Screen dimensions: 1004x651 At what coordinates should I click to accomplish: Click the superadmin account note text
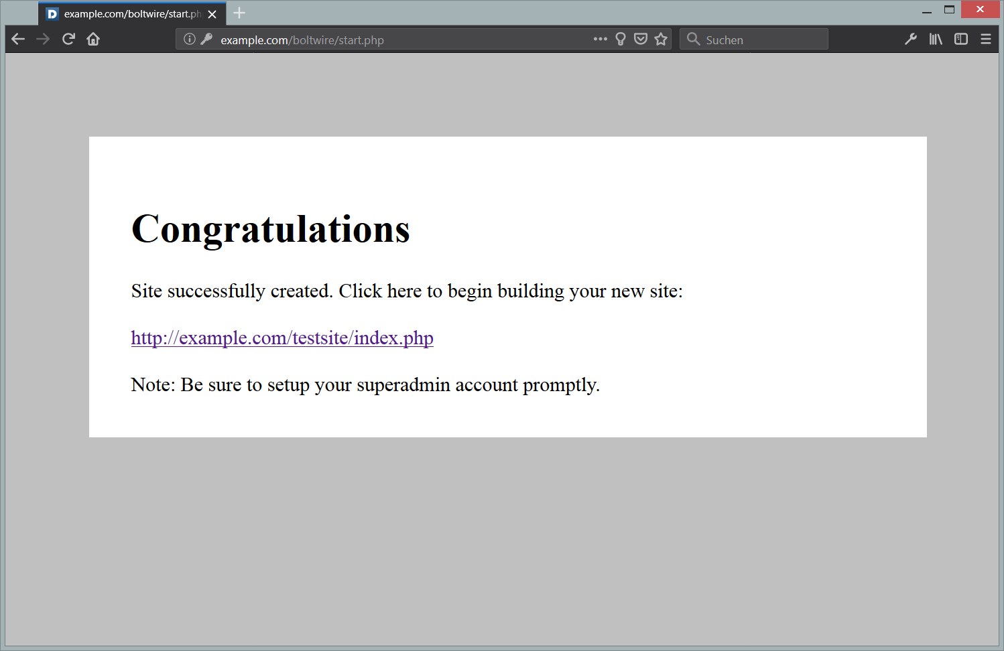365,384
